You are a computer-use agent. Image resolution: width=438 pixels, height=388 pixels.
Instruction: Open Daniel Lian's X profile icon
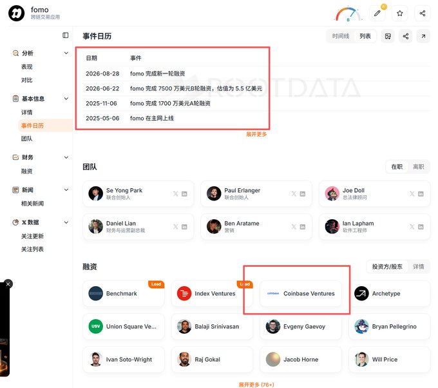(175, 227)
